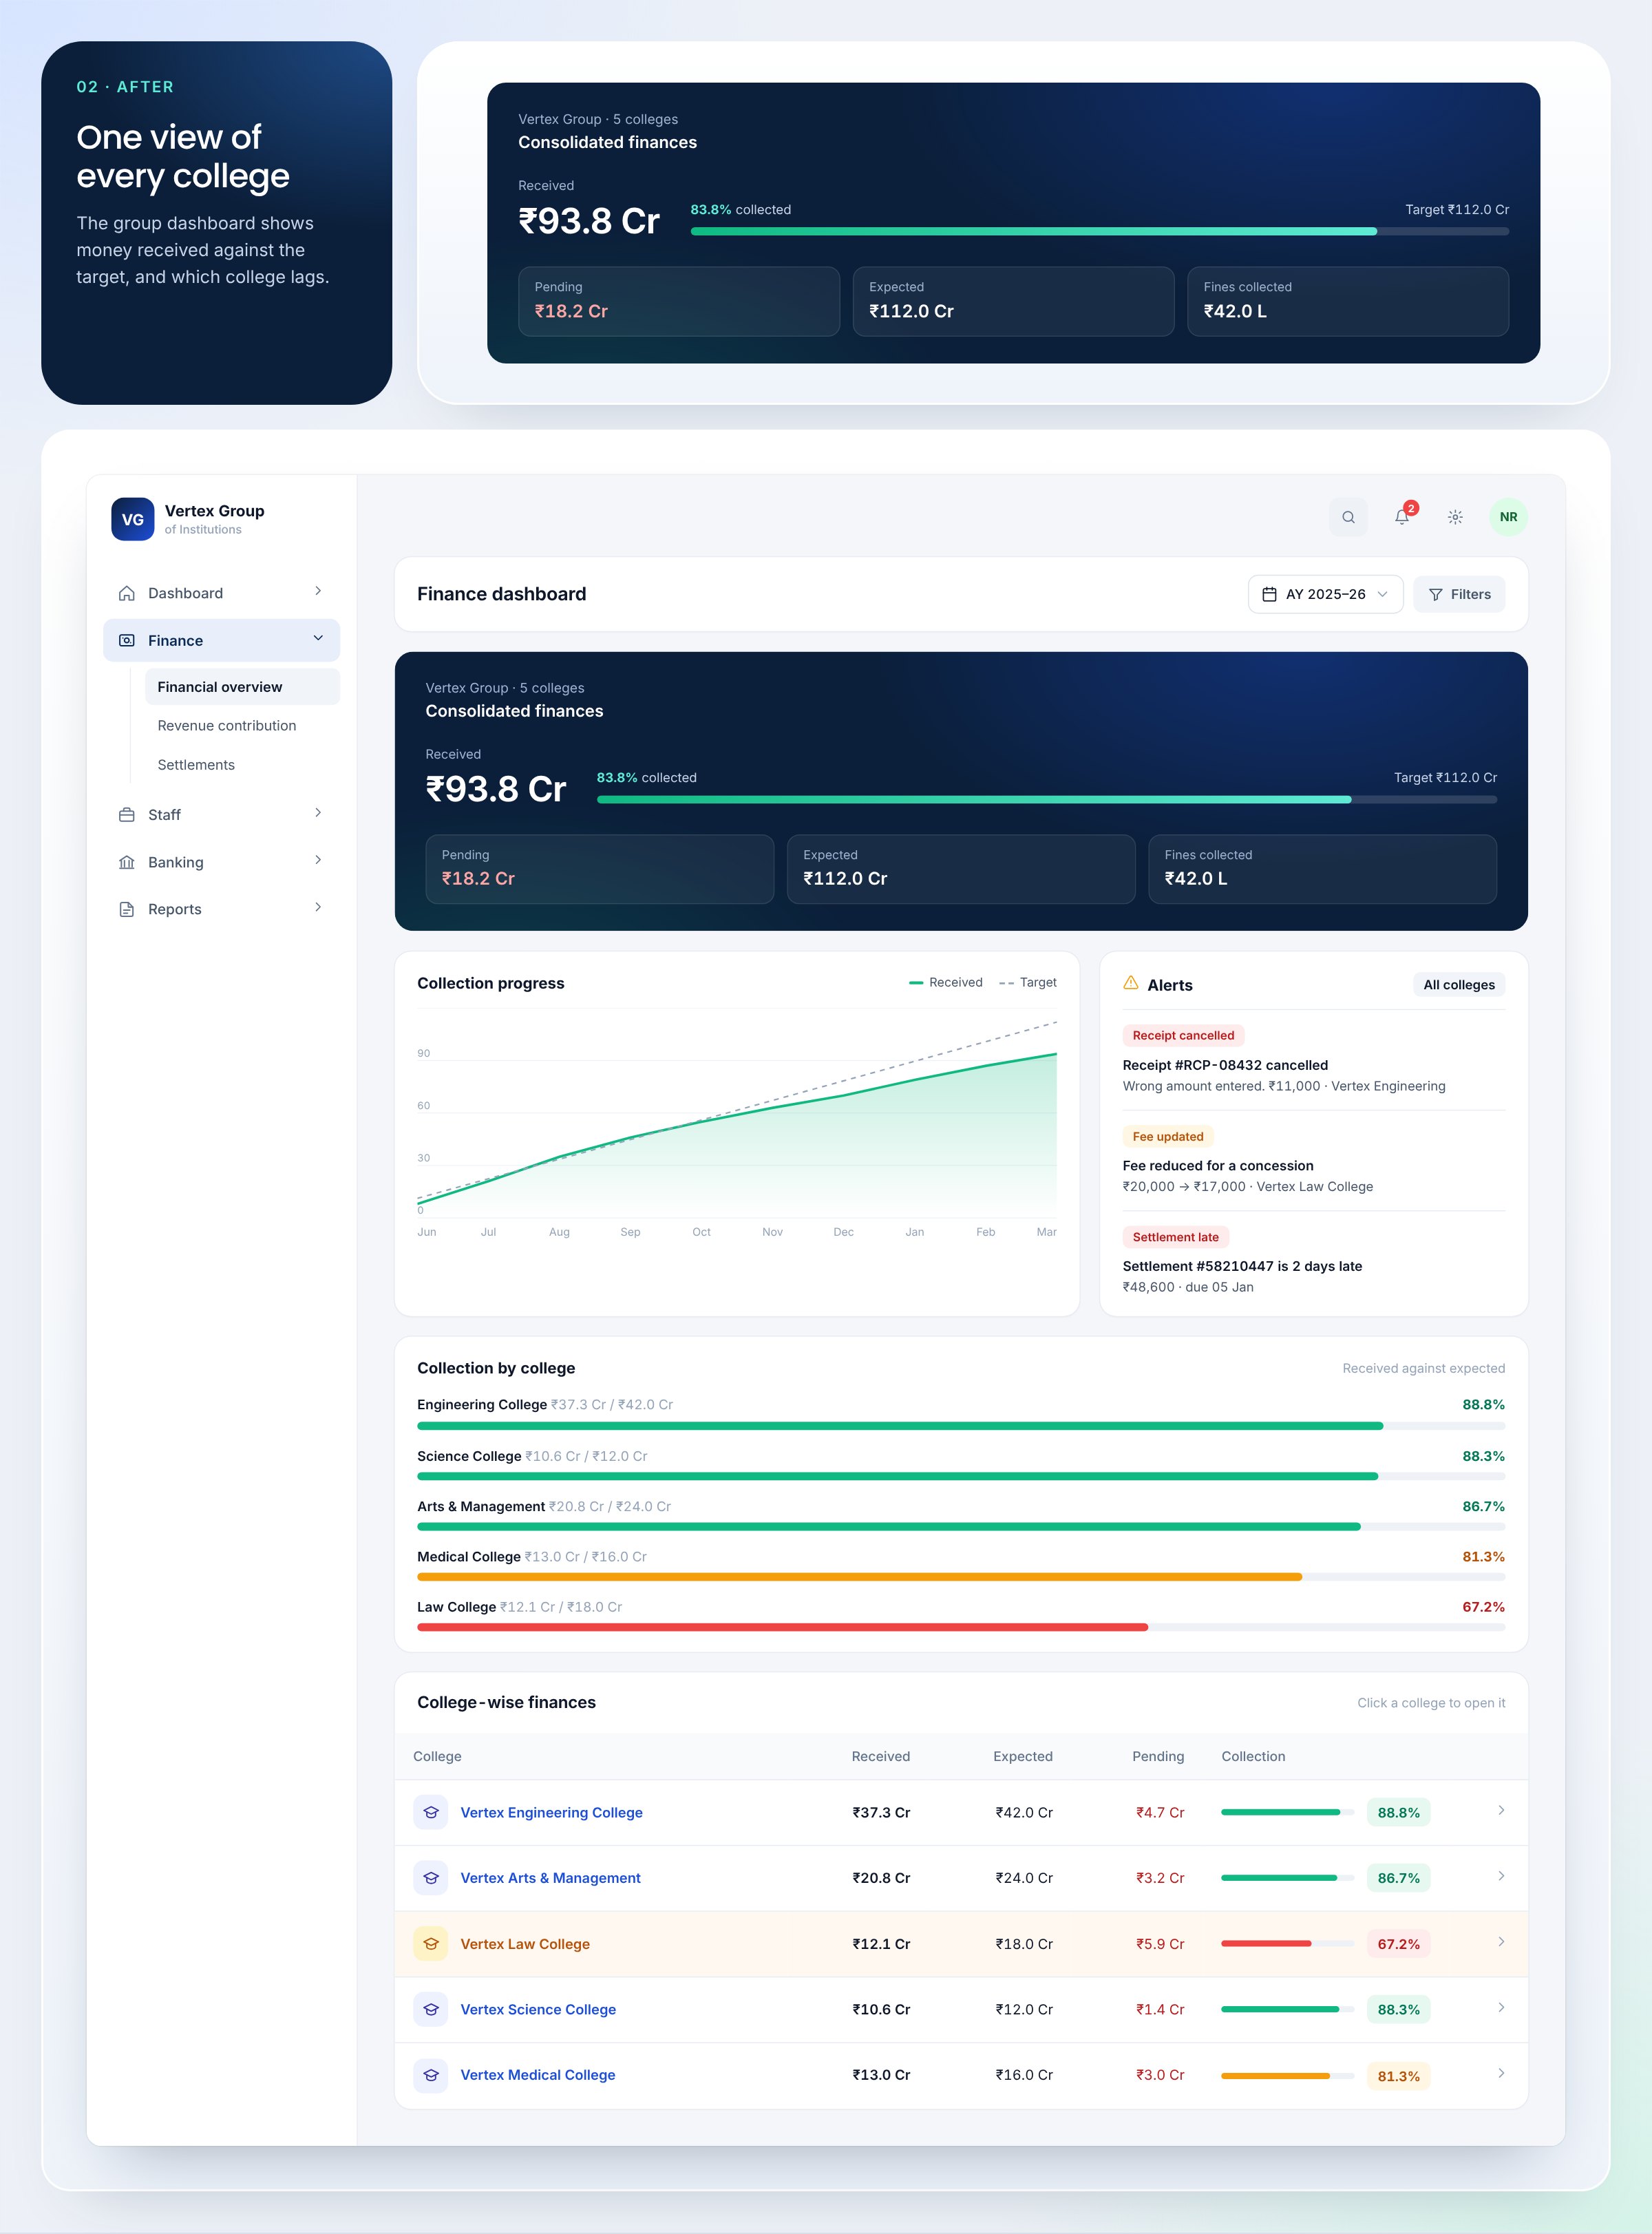Click Vertex Science College graduation cap icon
The width and height of the screenshot is (1652, 2234).
pos(431,2009)
